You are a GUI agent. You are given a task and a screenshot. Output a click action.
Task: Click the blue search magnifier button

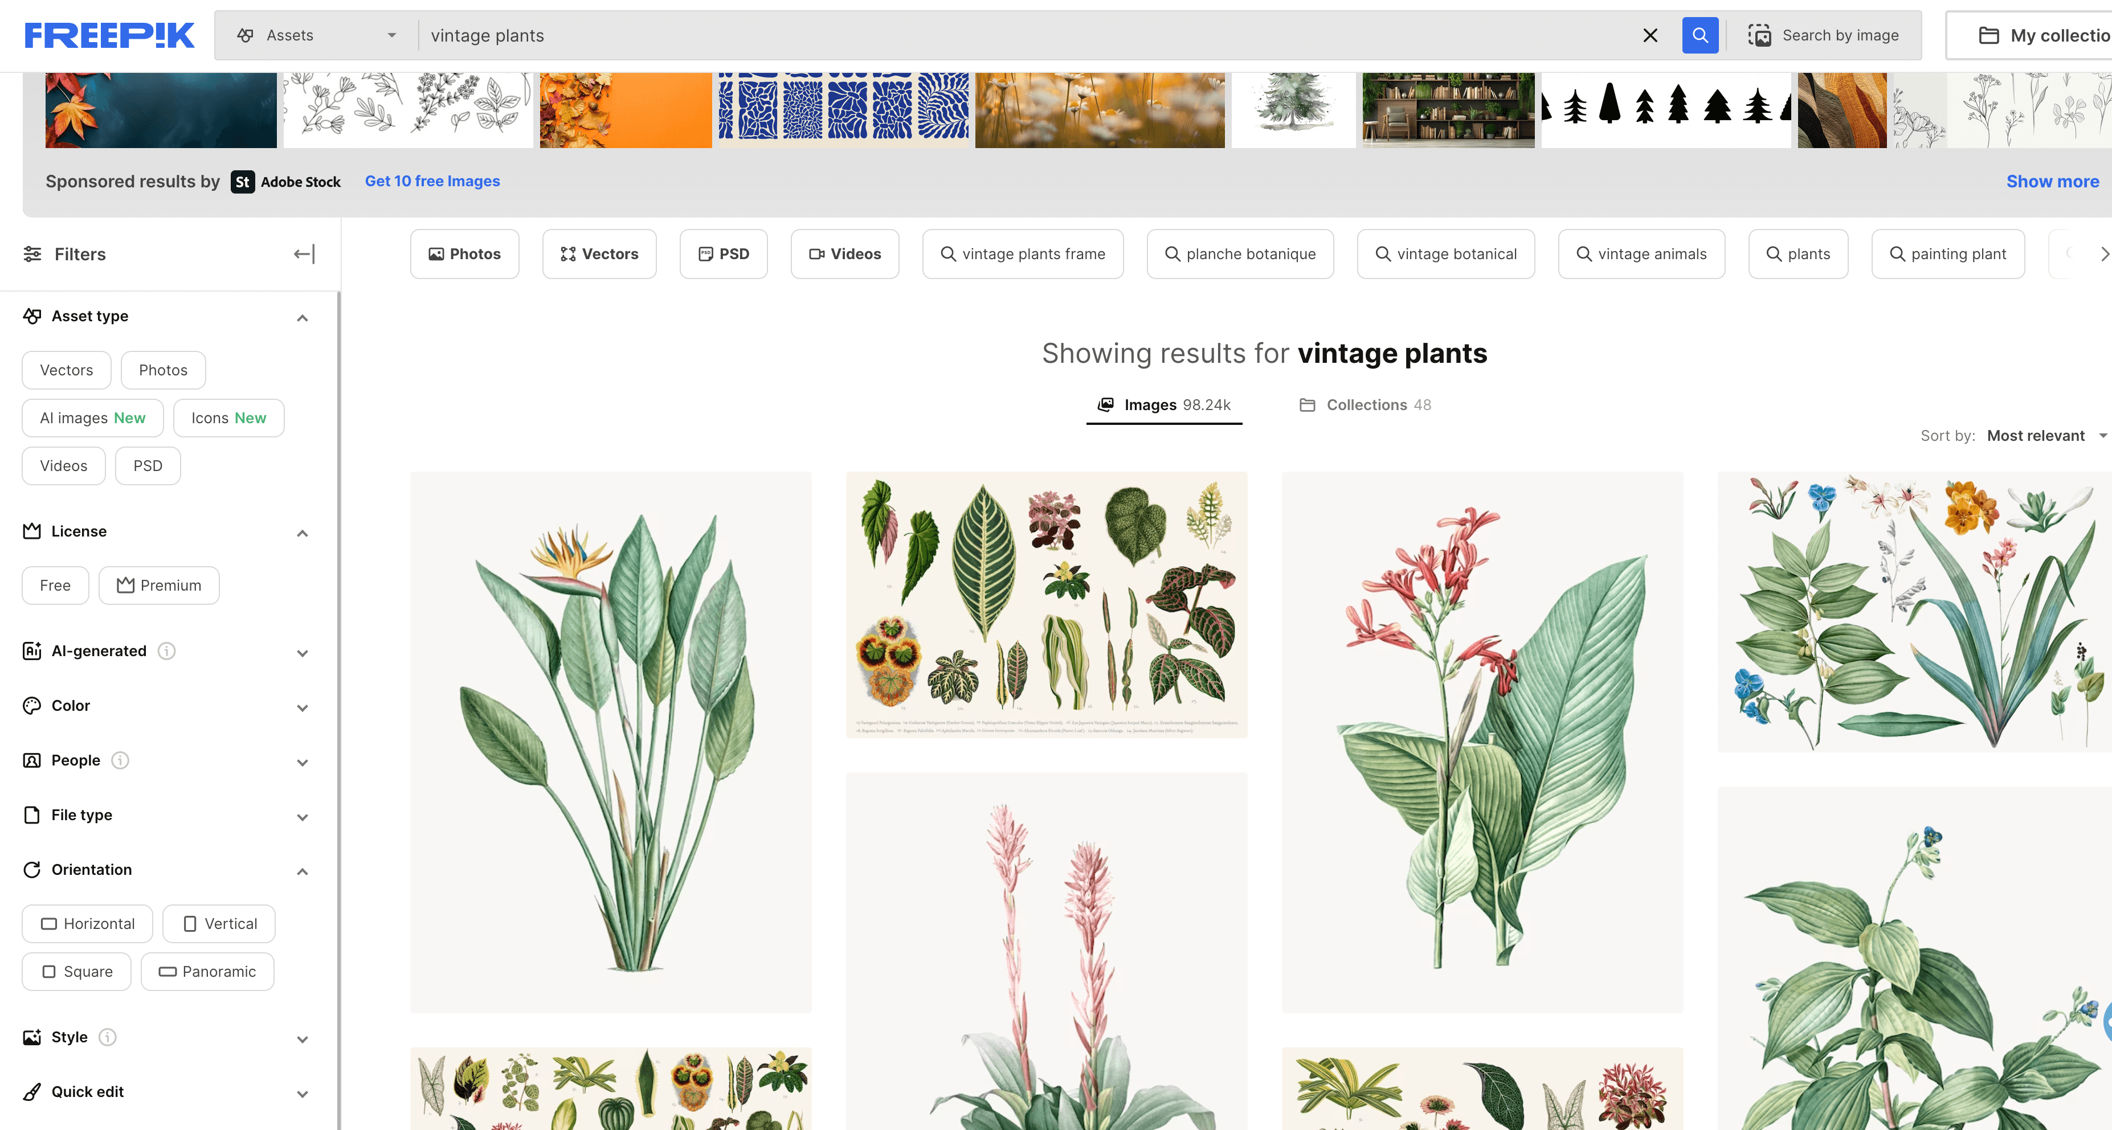1700,35
